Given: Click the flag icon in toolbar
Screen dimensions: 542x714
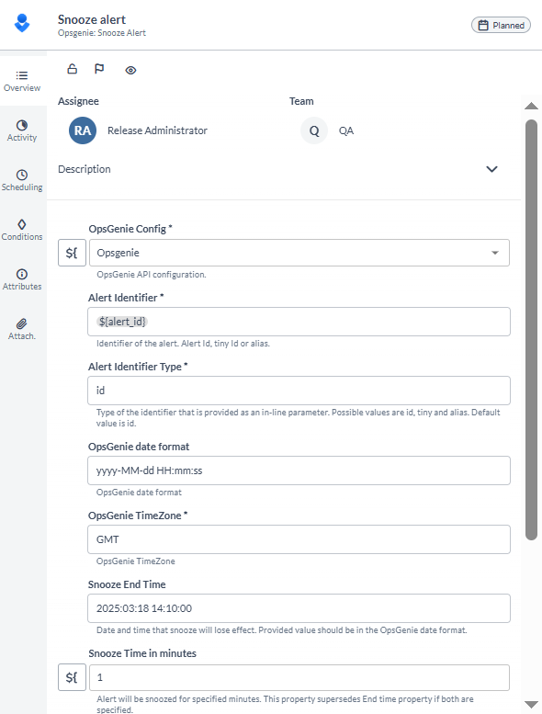Looking at the screenshot, I should point(99,69).
